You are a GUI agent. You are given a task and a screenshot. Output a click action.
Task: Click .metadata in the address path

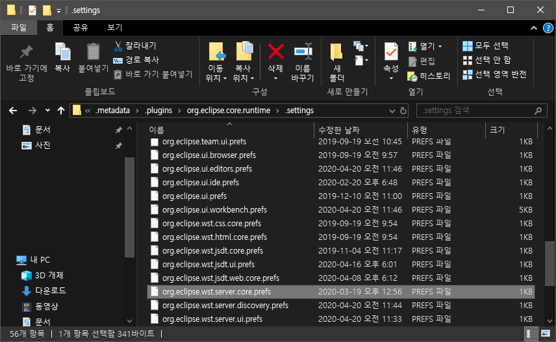(x=113, y=111)
